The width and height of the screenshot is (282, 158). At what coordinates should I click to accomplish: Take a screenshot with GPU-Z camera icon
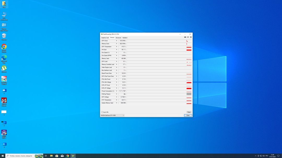(x=185, y=37)
